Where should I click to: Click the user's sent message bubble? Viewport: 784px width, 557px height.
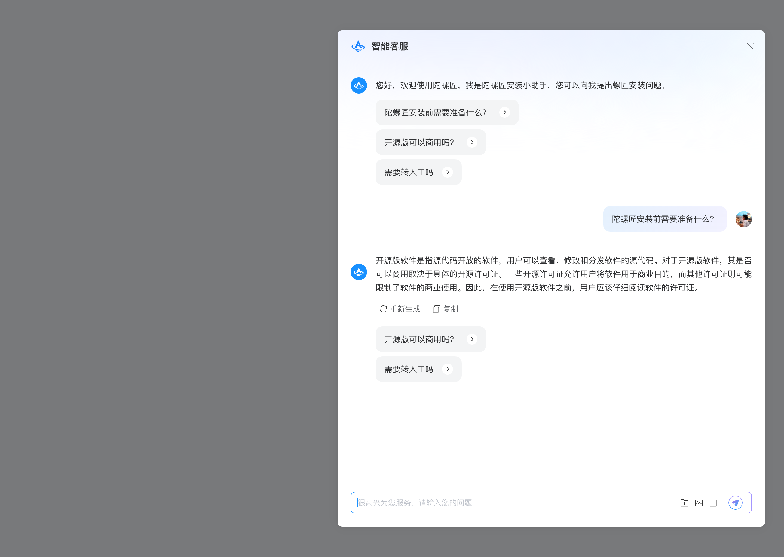point(664,219)
